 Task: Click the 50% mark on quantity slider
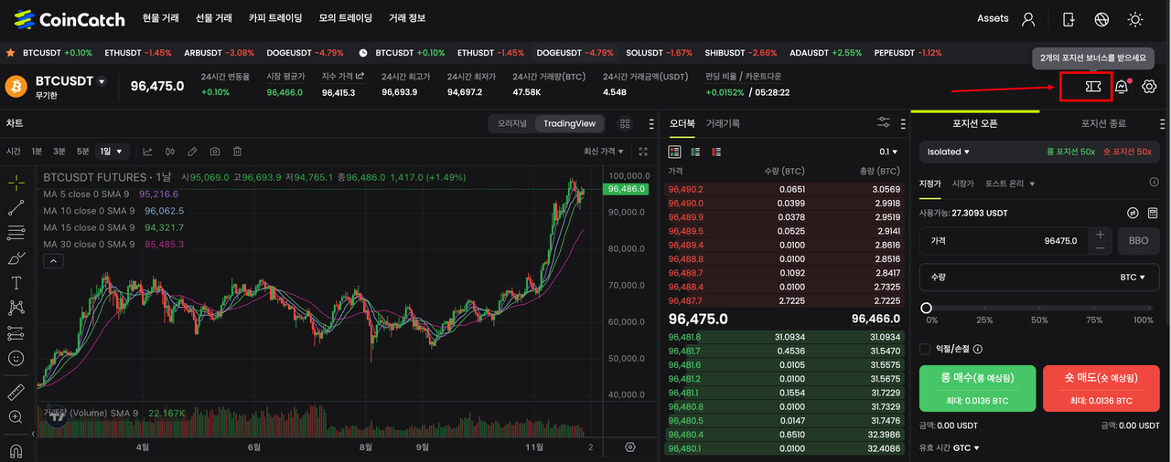[1039, 309]
